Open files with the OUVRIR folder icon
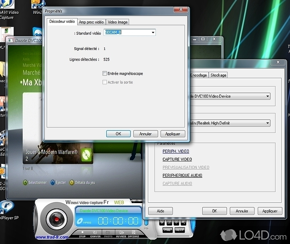The width and height of the screenshot is (290, 244). click(121, 233)
